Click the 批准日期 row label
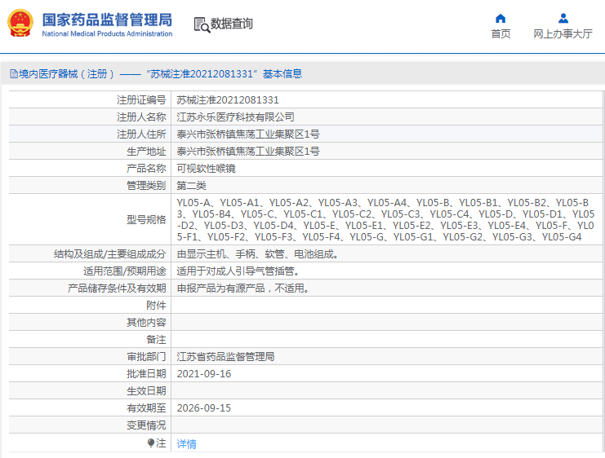 (146, 374)
